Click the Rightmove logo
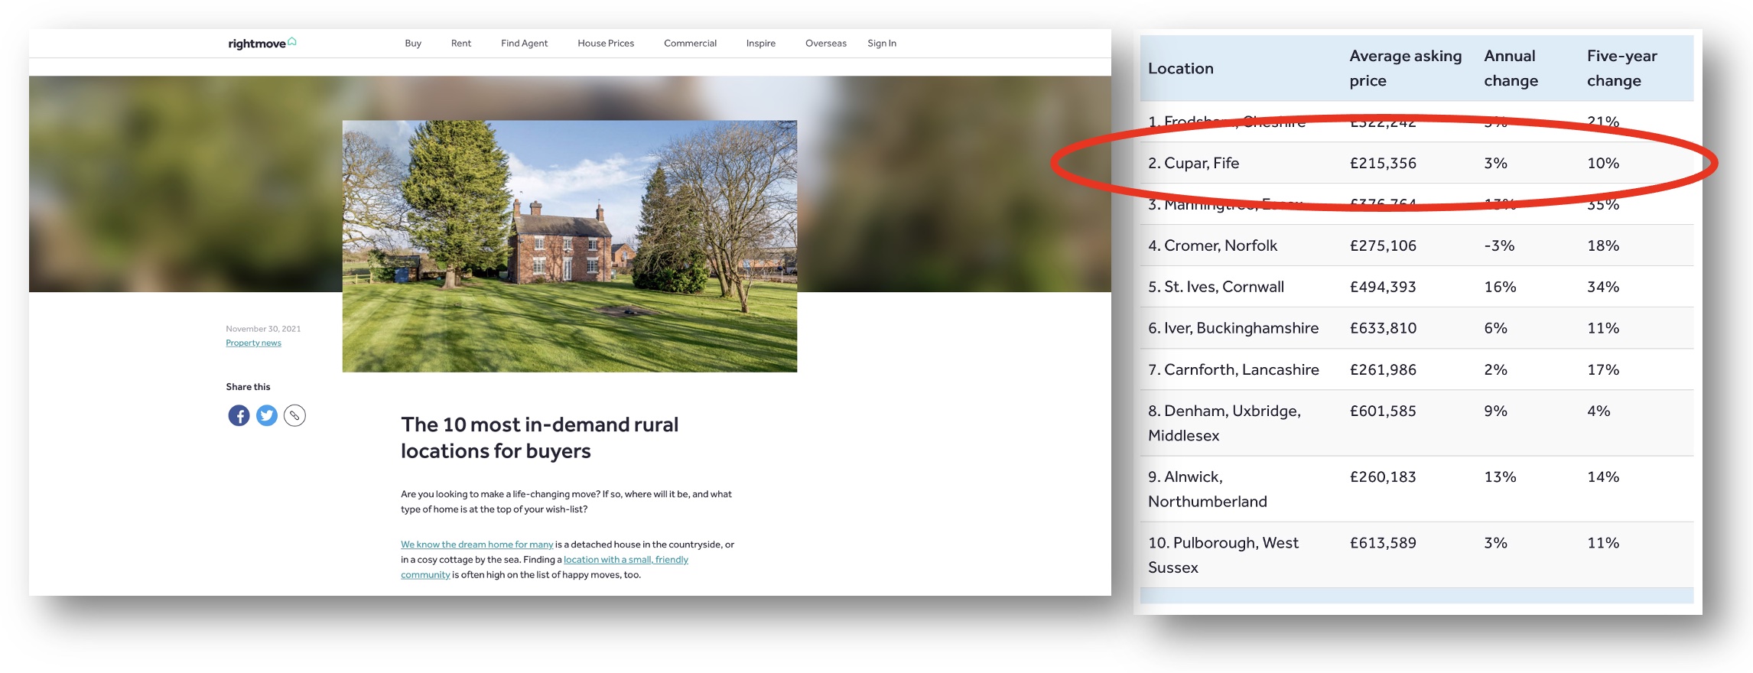The image size is (1753, 673). click(262, 44)
